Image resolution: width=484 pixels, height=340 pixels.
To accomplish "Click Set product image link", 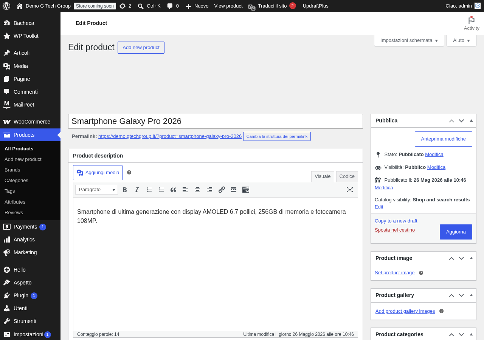I will point(394,273).
